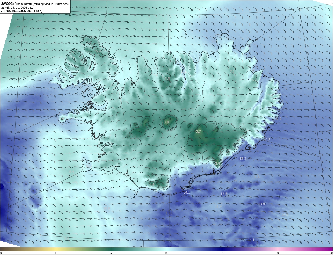Select the faint 8.4 label offshore
Screen dimensions: 333x255
(x=72, y=172)
